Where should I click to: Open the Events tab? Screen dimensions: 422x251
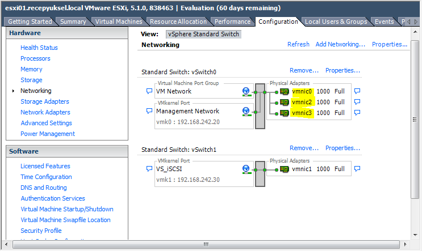[x=385, y=22]
